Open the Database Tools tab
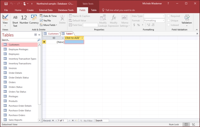Image resolution: width=200 pixels, height=127 pixels. click(66, 10)
